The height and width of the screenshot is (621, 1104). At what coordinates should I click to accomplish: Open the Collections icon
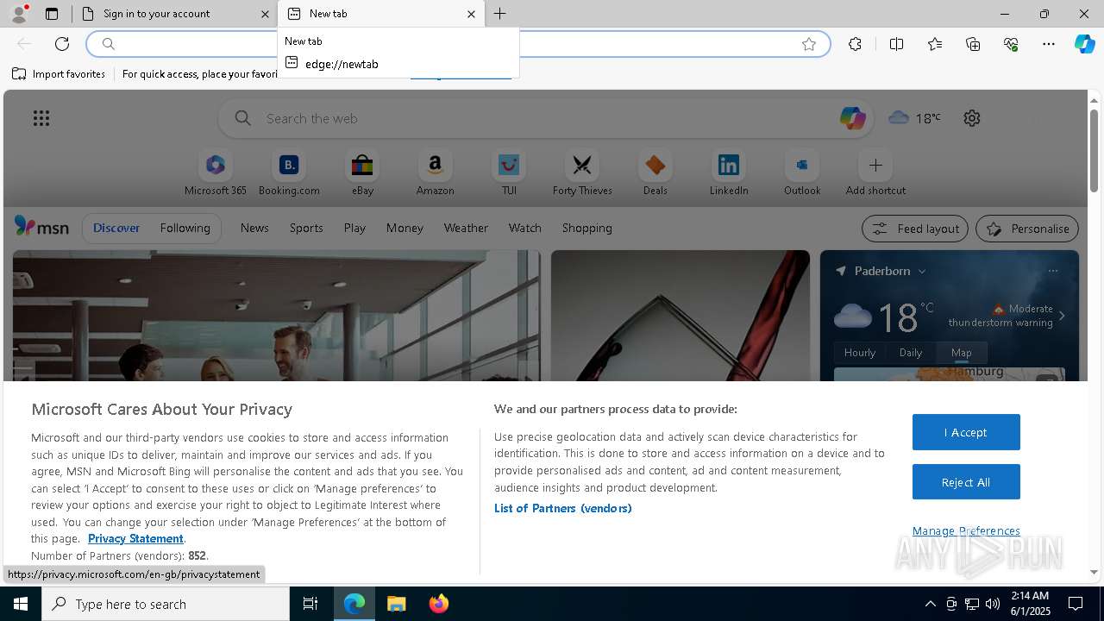click(973, 44)
